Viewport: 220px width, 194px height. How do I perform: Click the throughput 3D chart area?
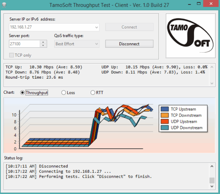coord(109,125)
